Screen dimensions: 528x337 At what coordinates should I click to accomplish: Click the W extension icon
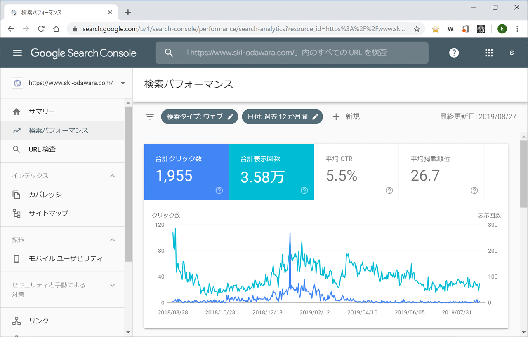coord(450,29)
